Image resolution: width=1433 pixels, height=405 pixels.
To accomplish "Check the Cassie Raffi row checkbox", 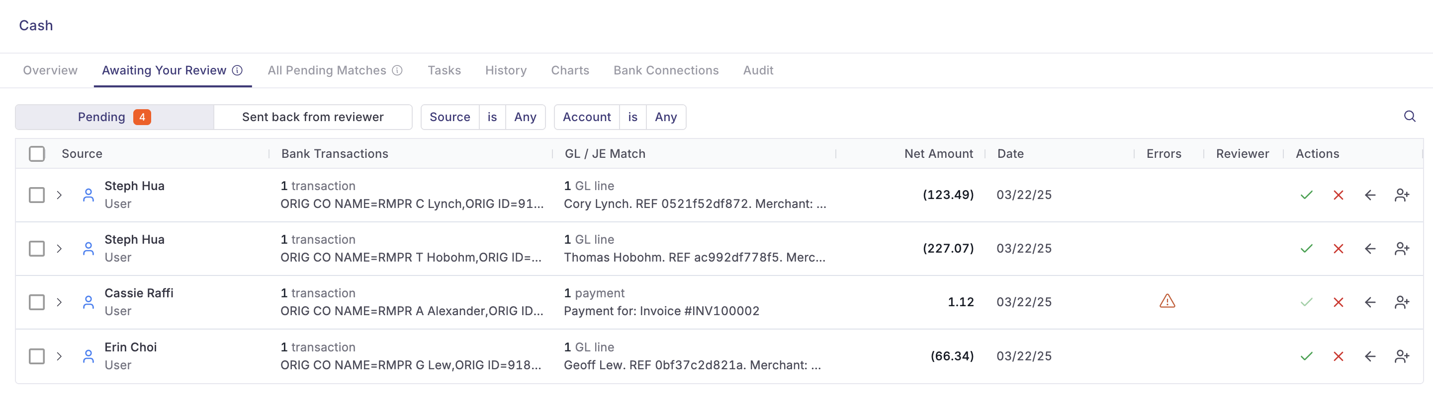I will coord(37,302).
